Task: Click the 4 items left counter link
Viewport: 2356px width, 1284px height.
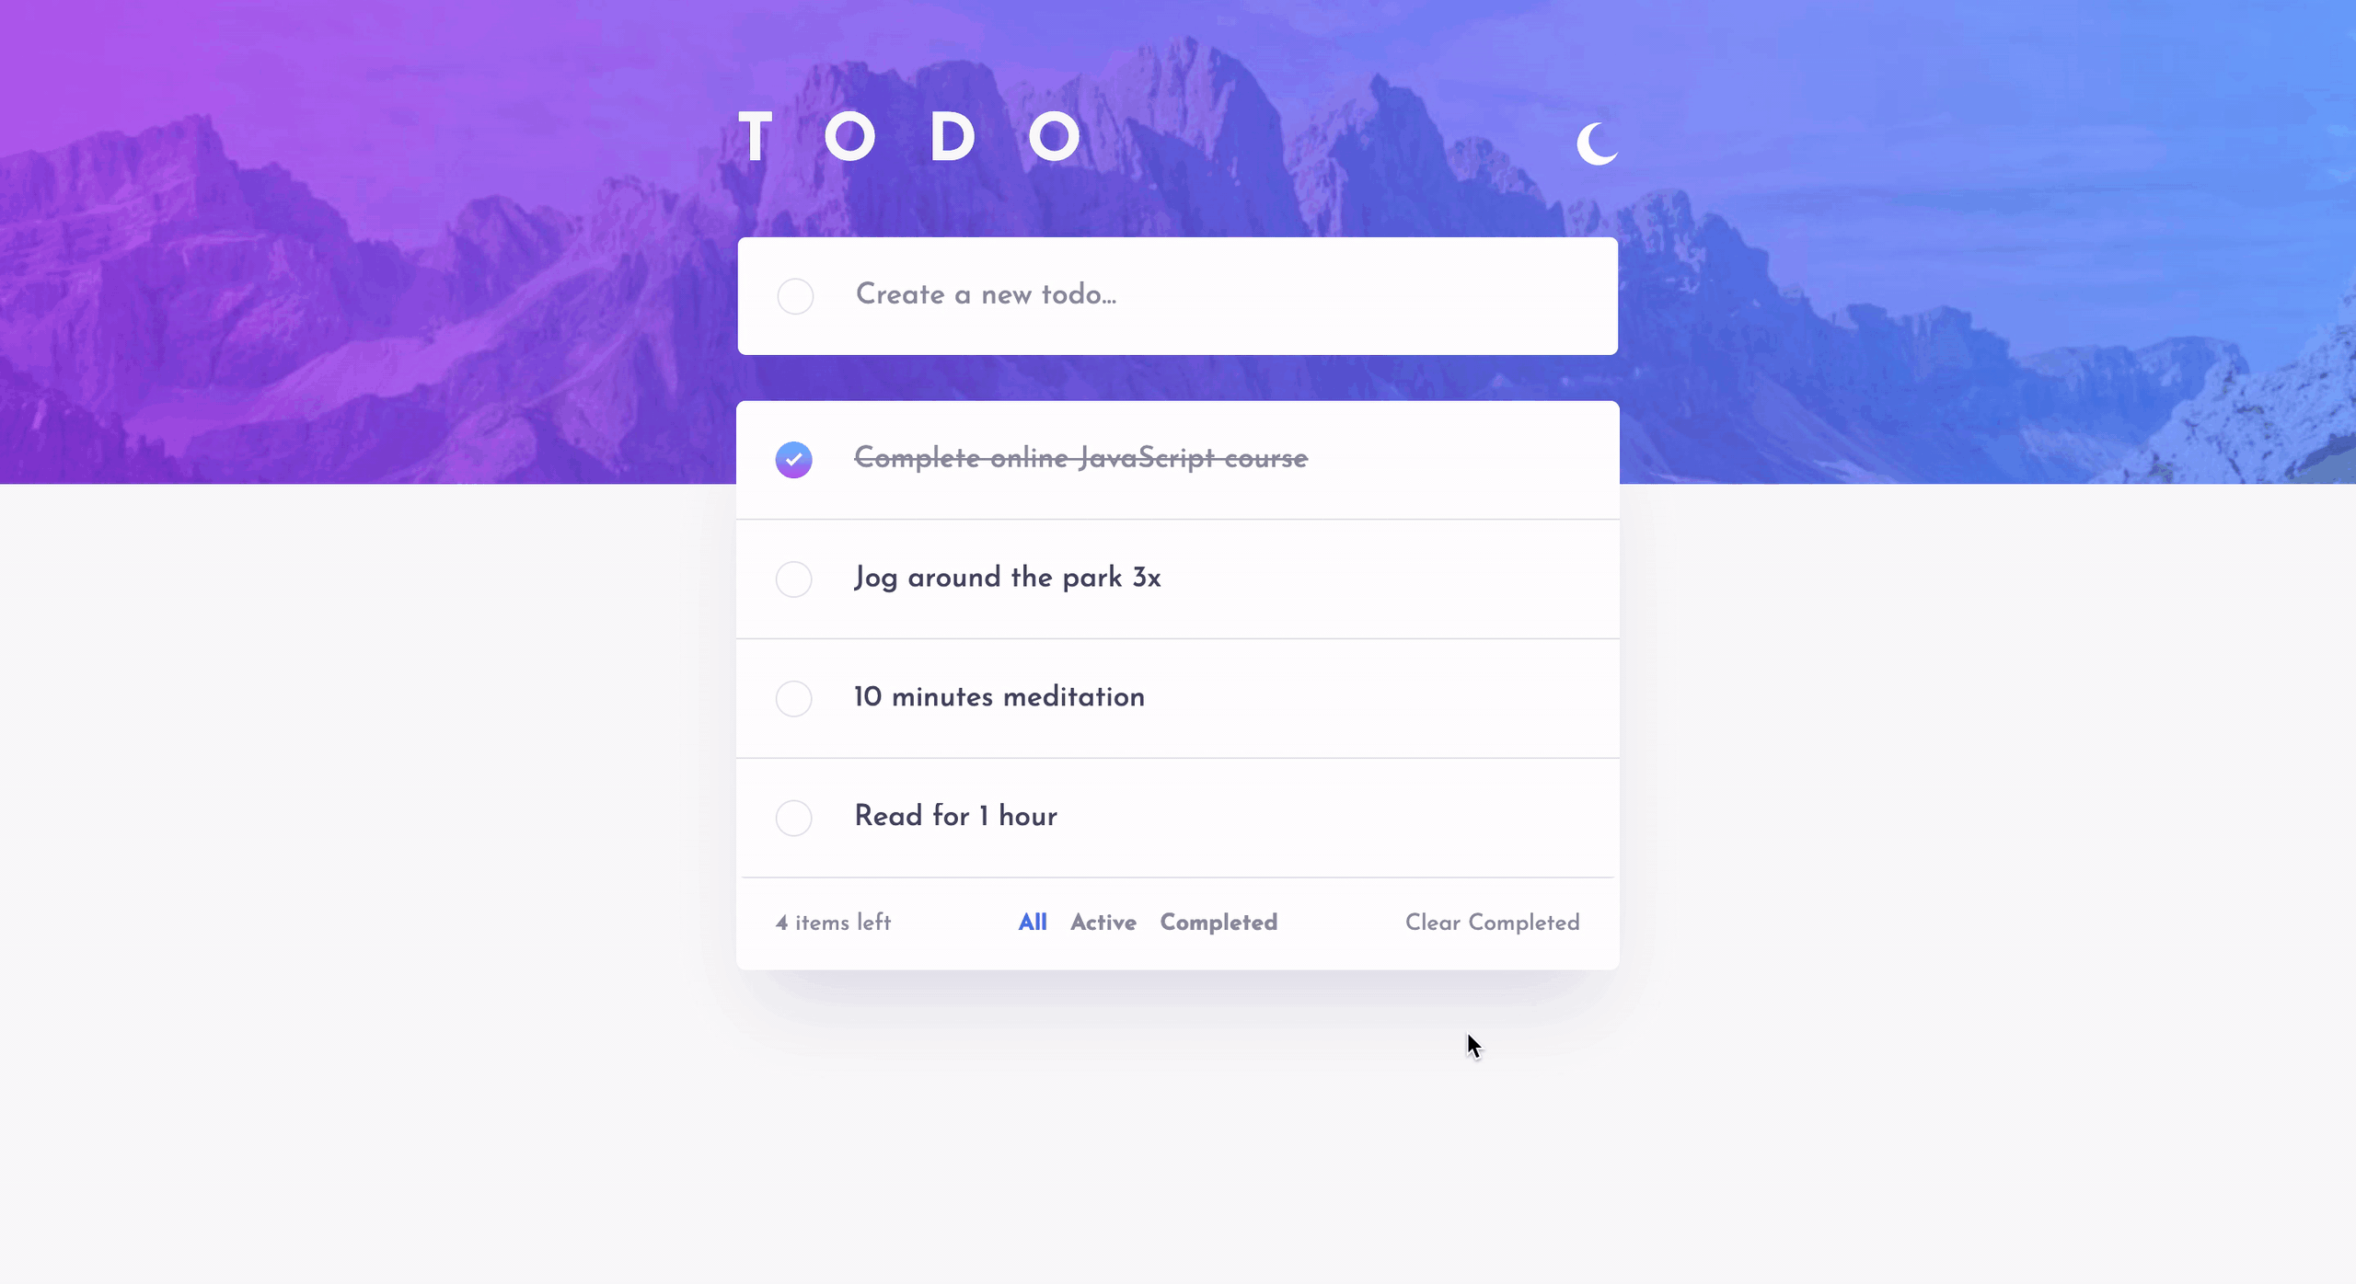Action: point(834,922)
